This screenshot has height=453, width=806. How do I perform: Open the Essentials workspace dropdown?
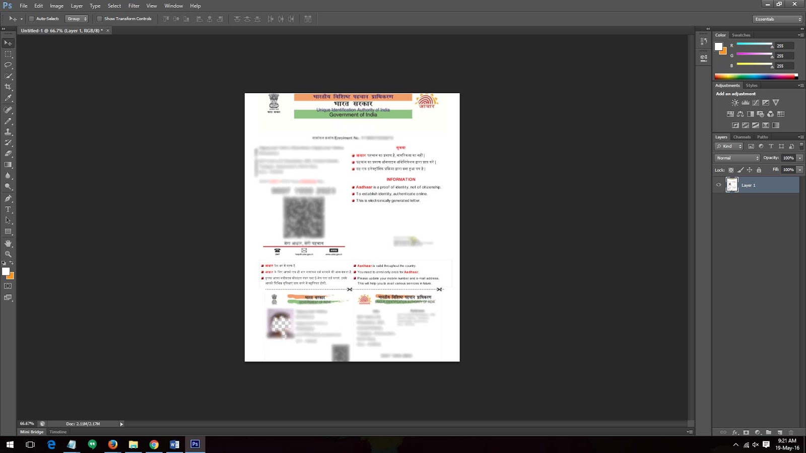pyautogui.click(x=778, y=19)
